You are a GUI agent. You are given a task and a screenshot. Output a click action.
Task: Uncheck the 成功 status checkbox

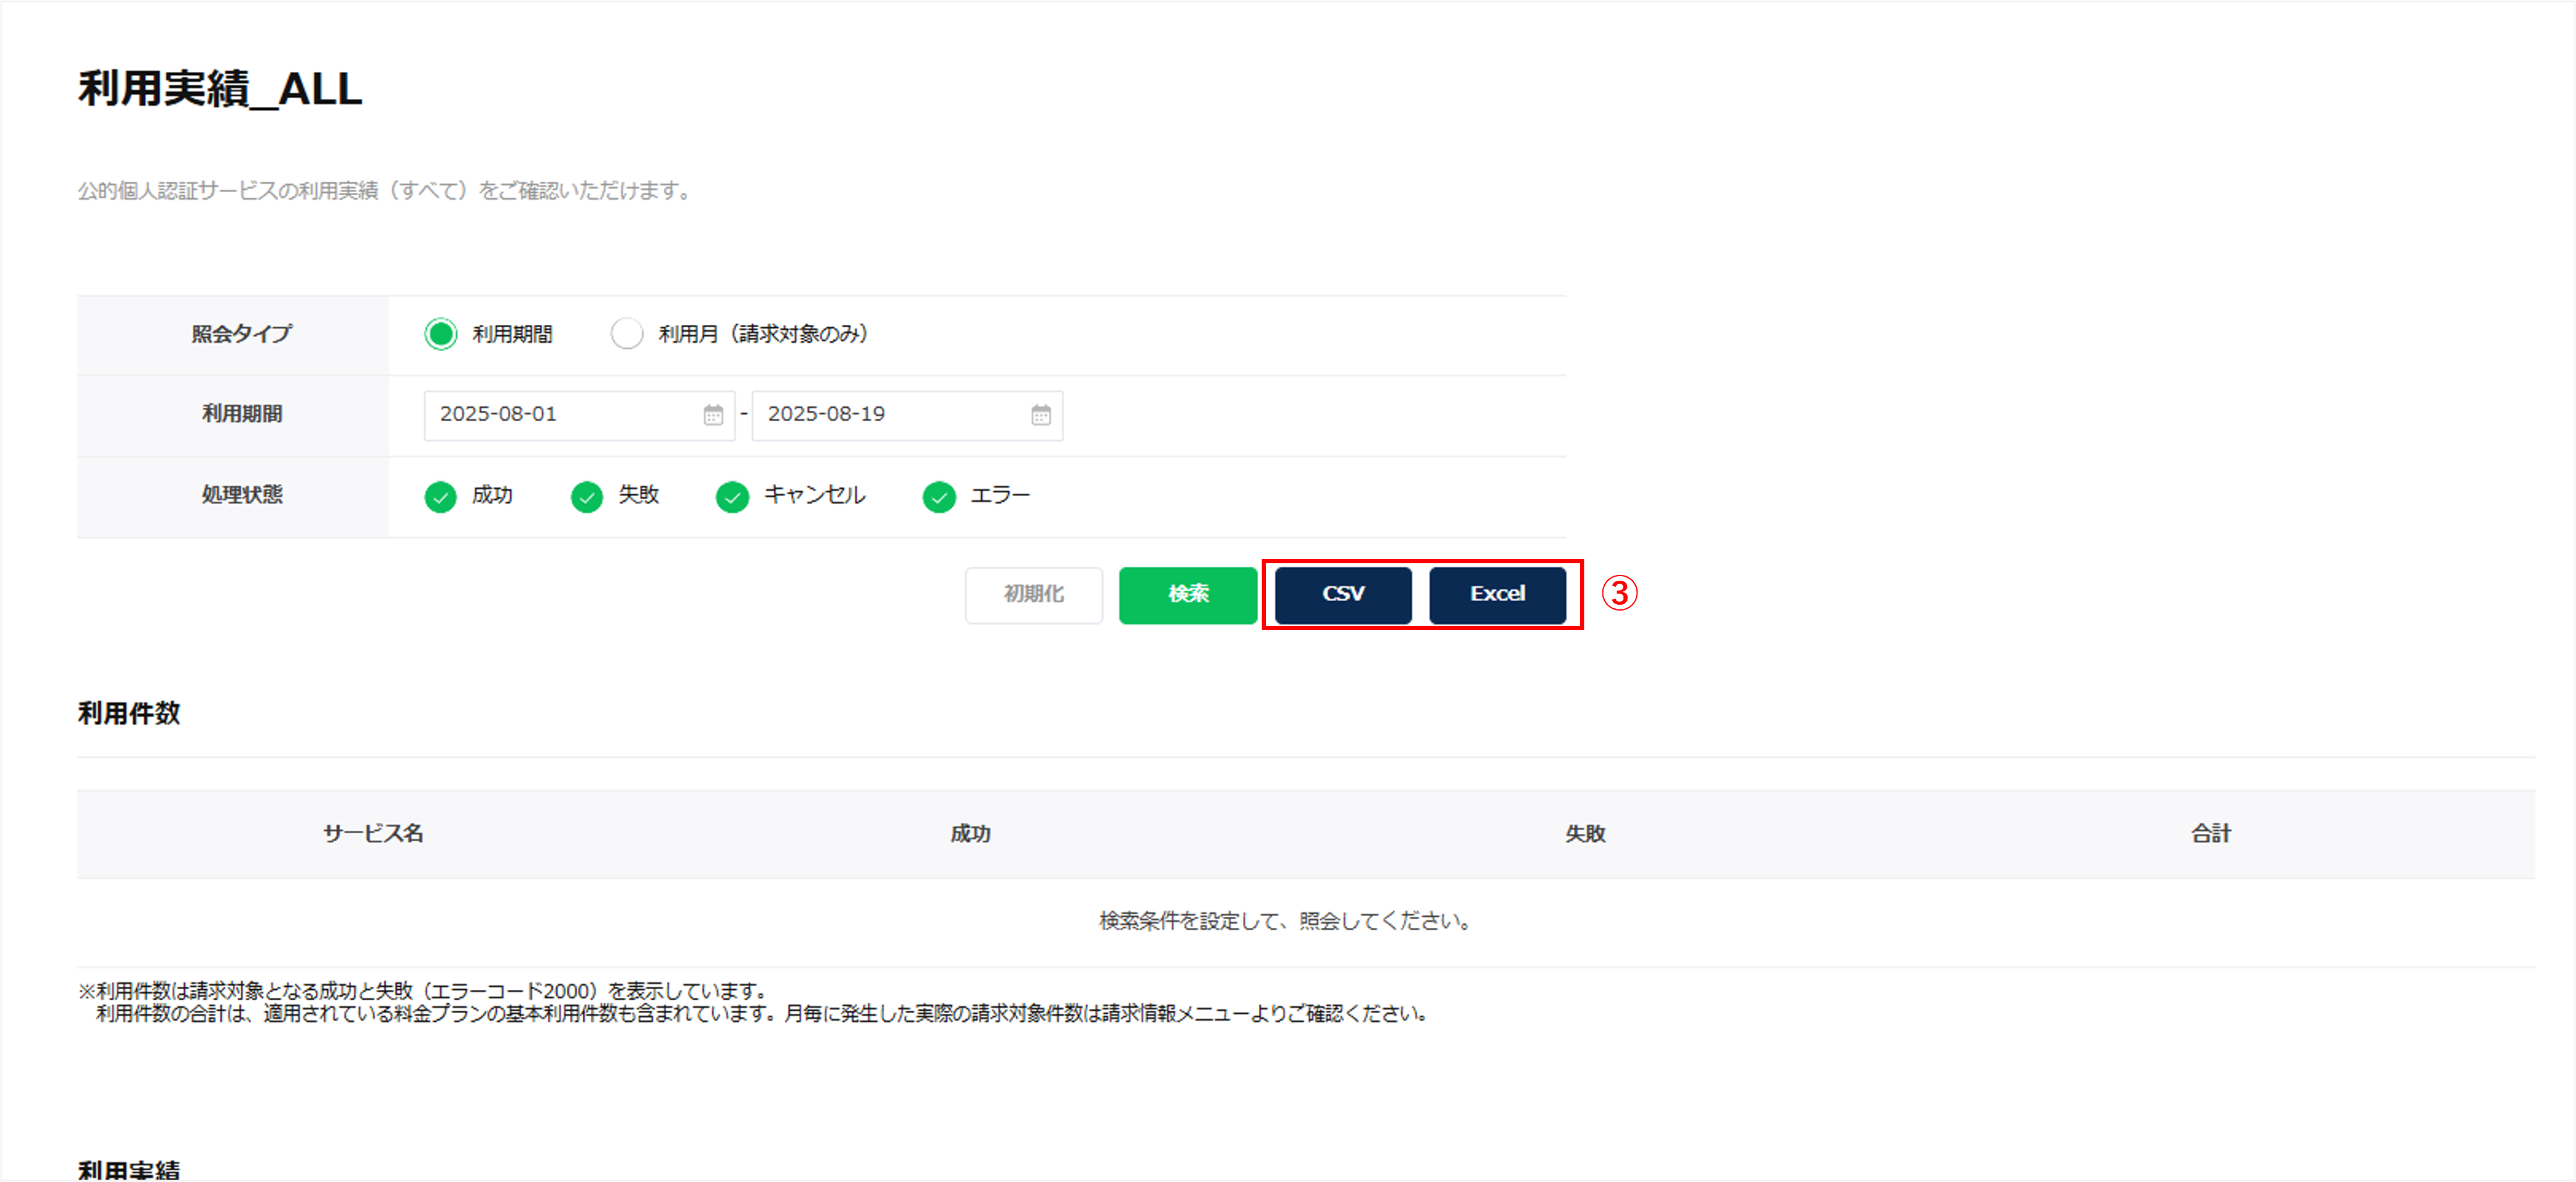[x=440, y=496]
